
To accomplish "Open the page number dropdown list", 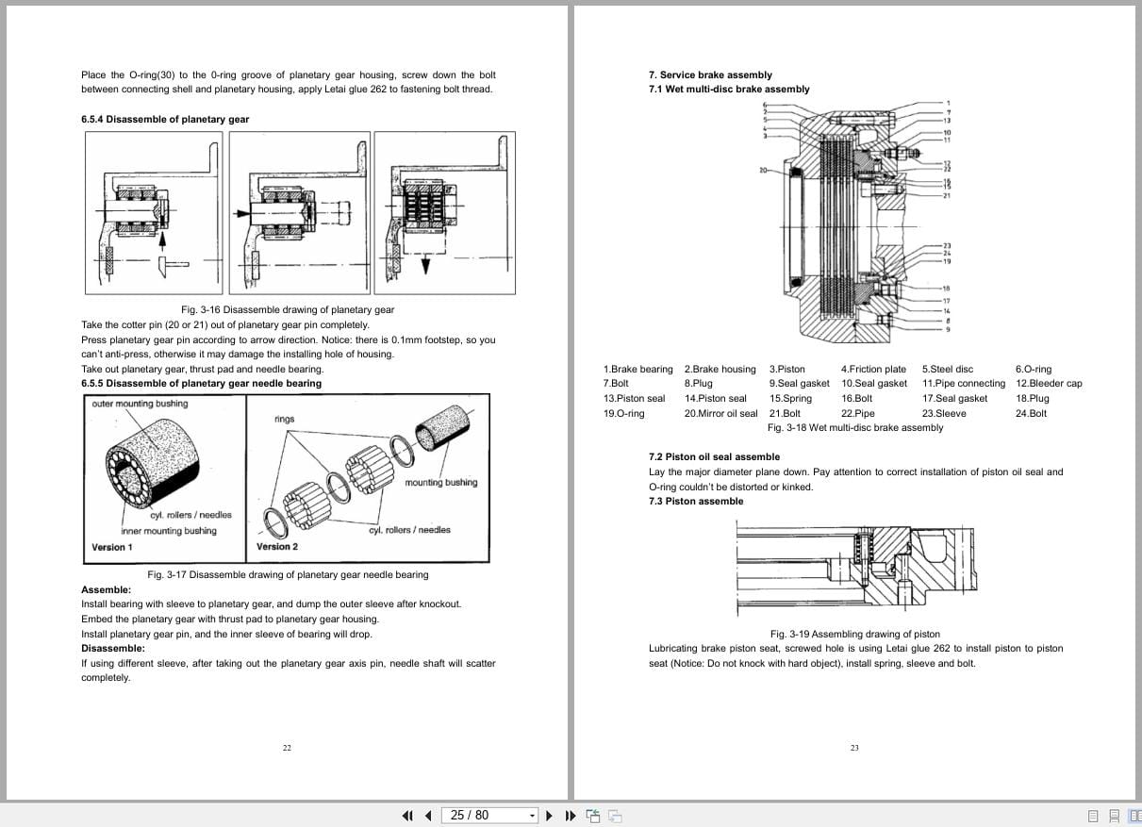I will coord(531,815).
